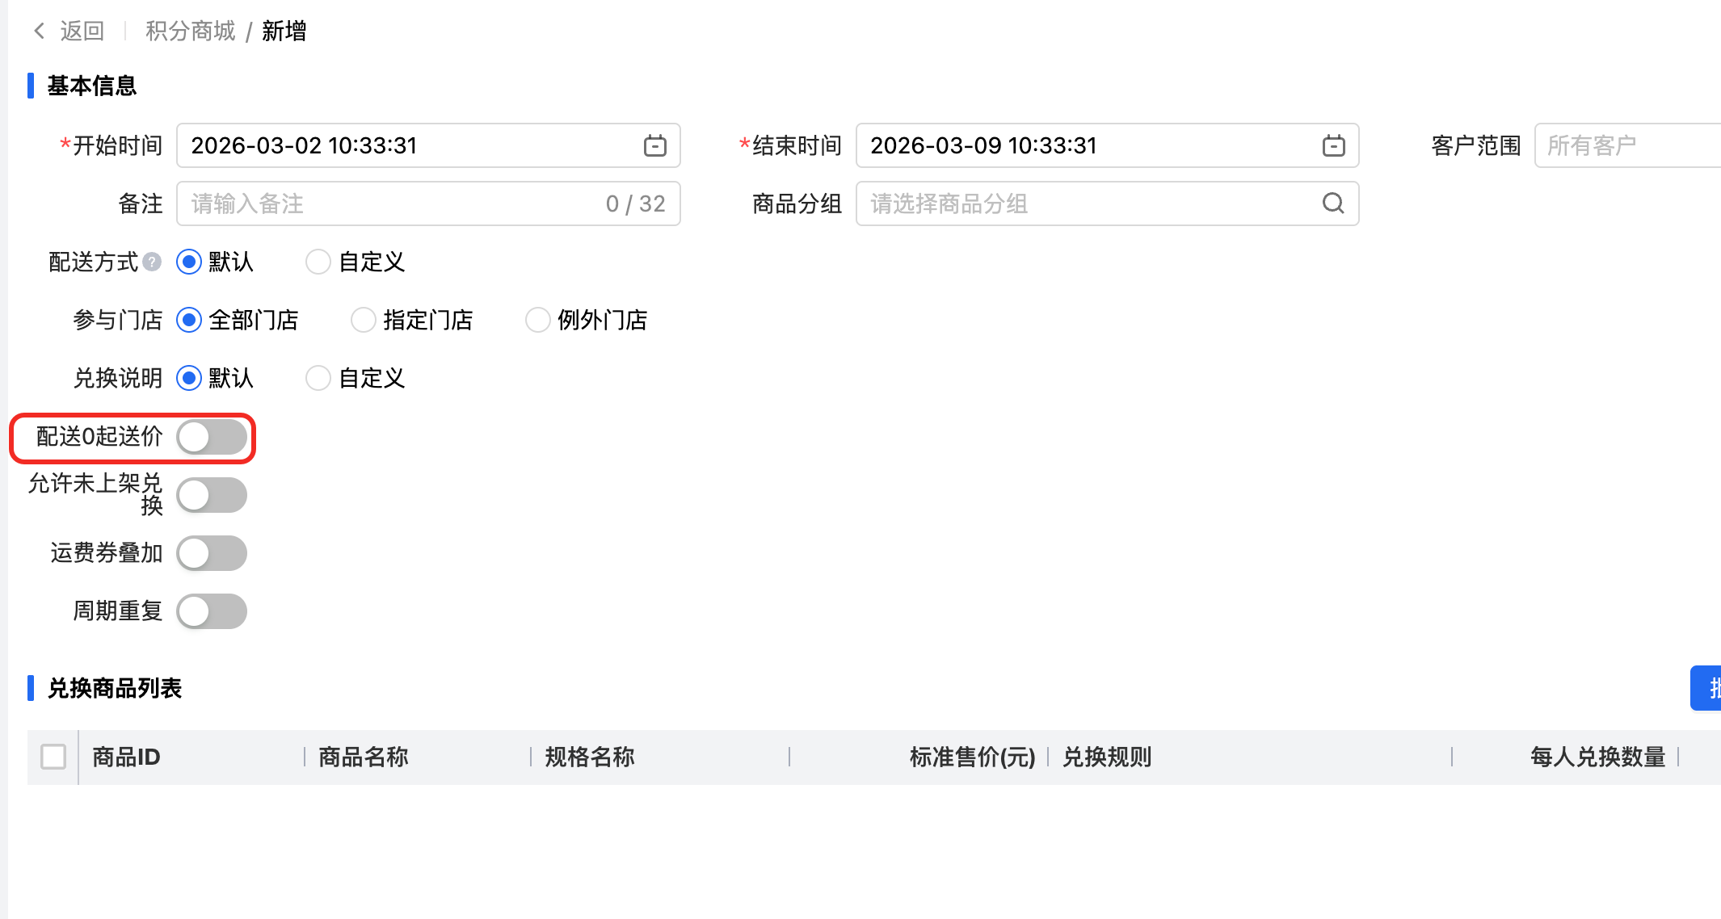
Task: Select 自定义 for 兑换说明
Action: (x=318, y=379)
